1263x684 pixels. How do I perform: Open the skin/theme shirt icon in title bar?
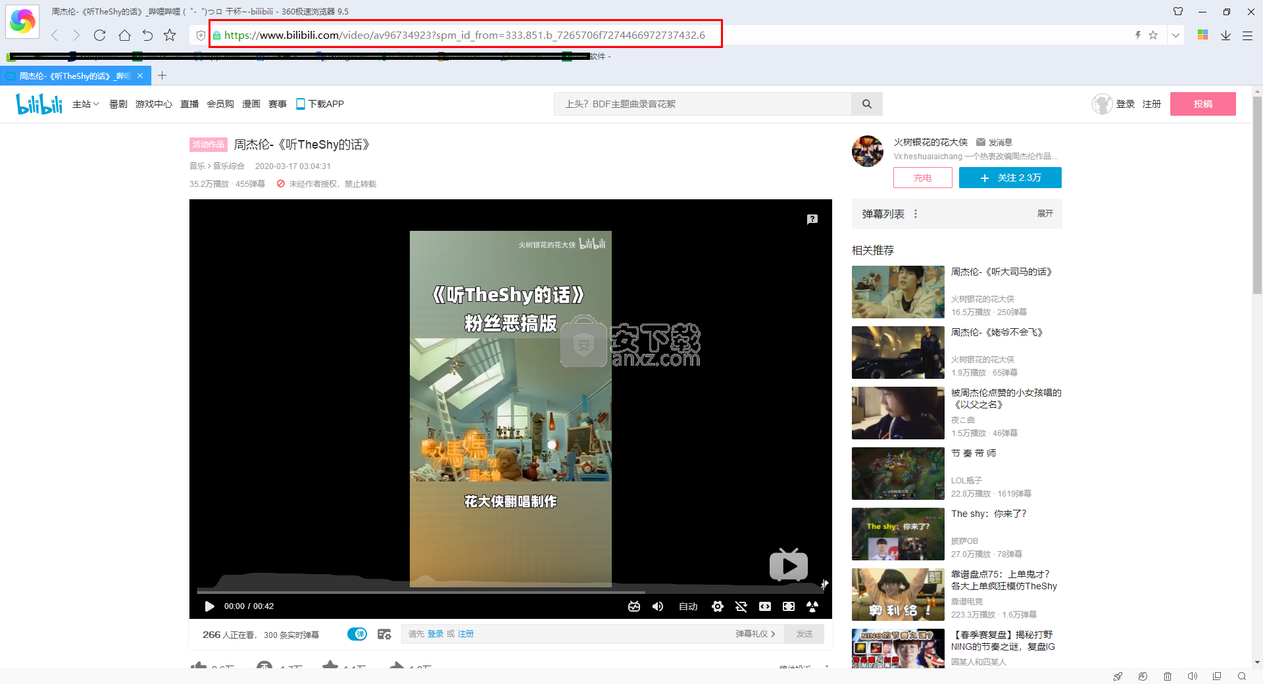coord(1178,11)
